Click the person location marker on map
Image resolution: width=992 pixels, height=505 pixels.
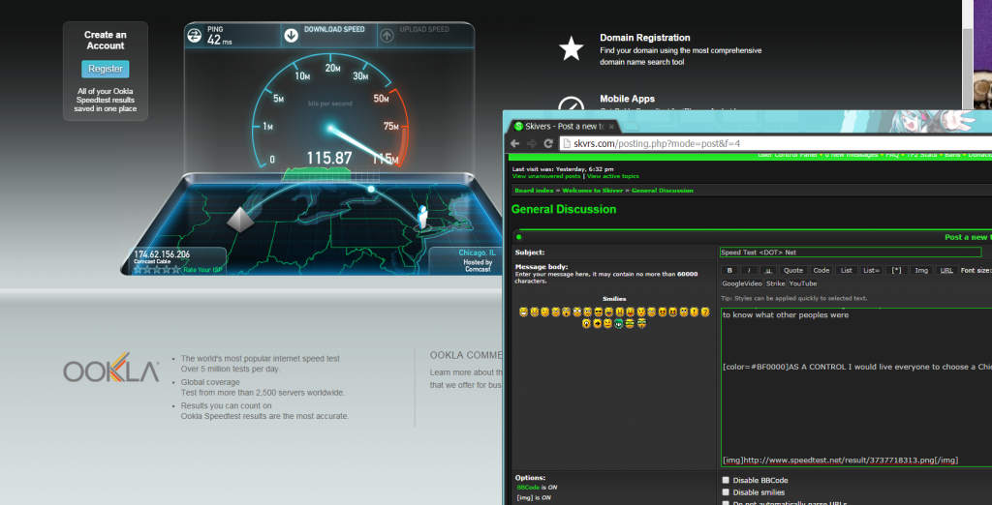pos(423,216)
